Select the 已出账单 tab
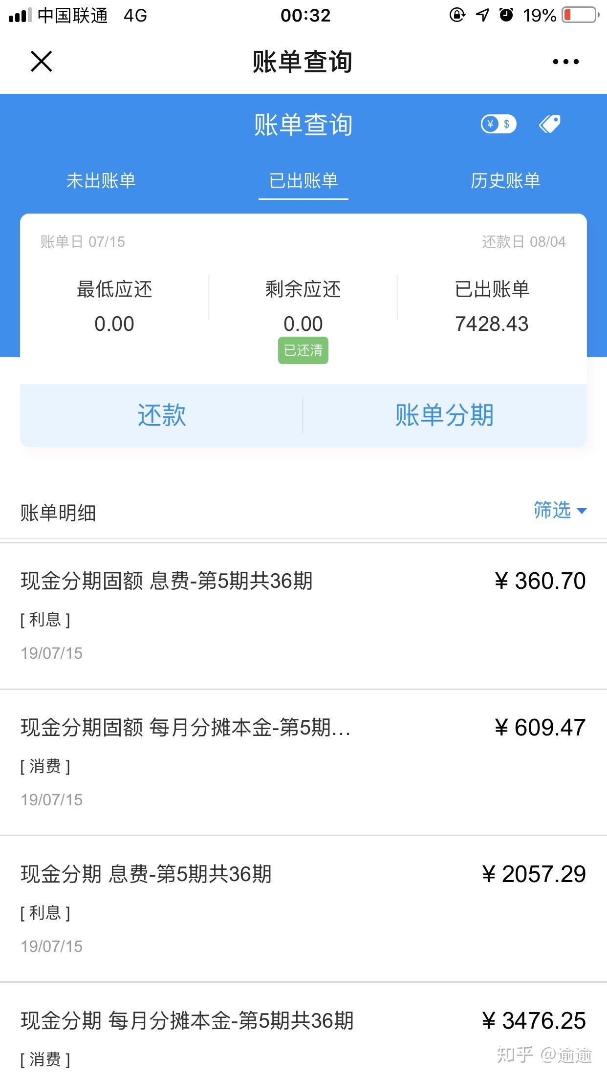The image size is (607, 1079). pos(303,181)
